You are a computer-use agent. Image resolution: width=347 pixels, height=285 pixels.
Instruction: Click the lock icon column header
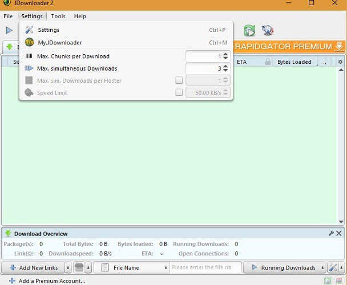pos(268,62)
